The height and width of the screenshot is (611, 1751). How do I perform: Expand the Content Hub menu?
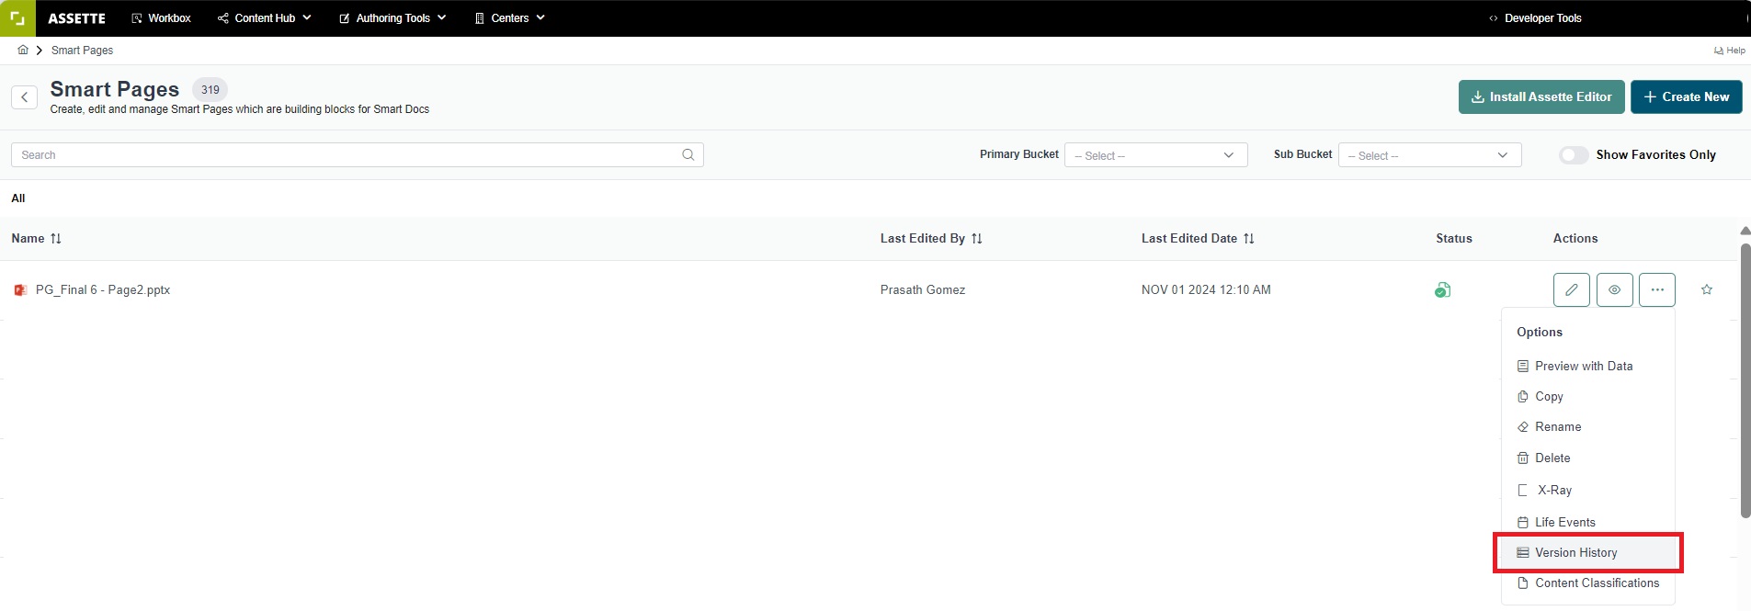coord(265,18)
